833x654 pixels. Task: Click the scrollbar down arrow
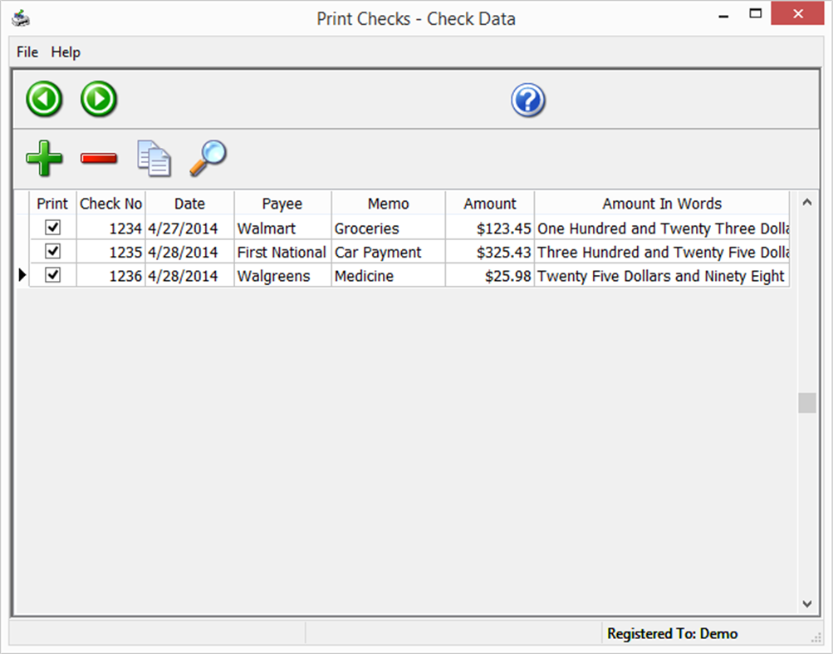pyautogui.click(x=806, y=604)
